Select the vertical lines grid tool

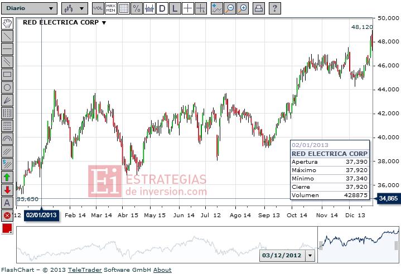click(x=7, y=113)
